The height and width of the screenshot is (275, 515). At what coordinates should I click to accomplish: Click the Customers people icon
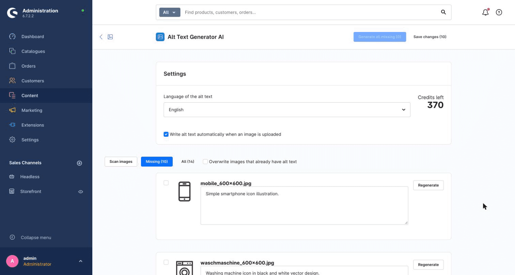tap(12, 81)
